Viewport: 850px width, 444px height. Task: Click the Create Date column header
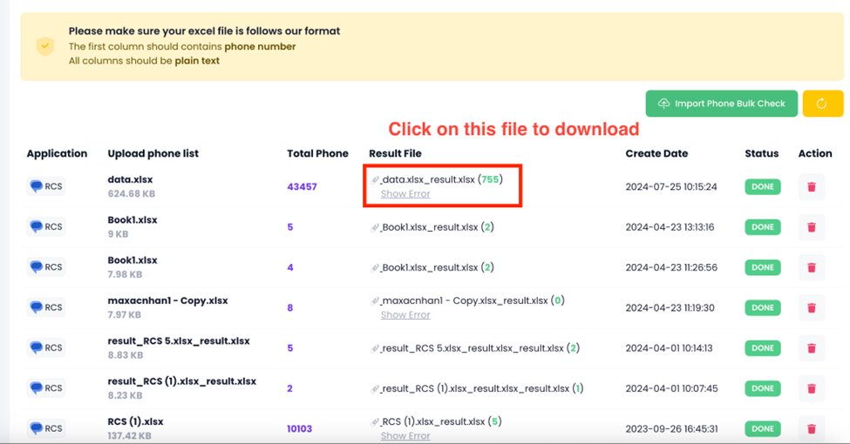[x=656, y=154]
